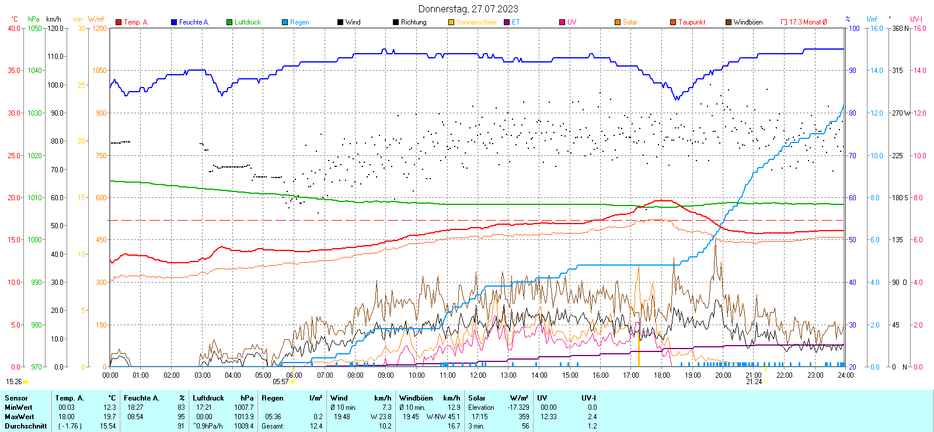This screenshot has height=432, width=934.
Task: Click the light blue Regen legend square
Action: [285, 22]
